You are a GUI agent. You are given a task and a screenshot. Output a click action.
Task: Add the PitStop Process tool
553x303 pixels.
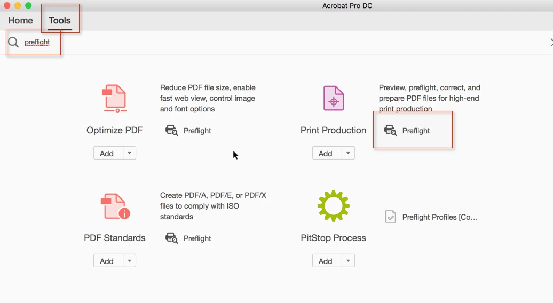coord(327,261)
